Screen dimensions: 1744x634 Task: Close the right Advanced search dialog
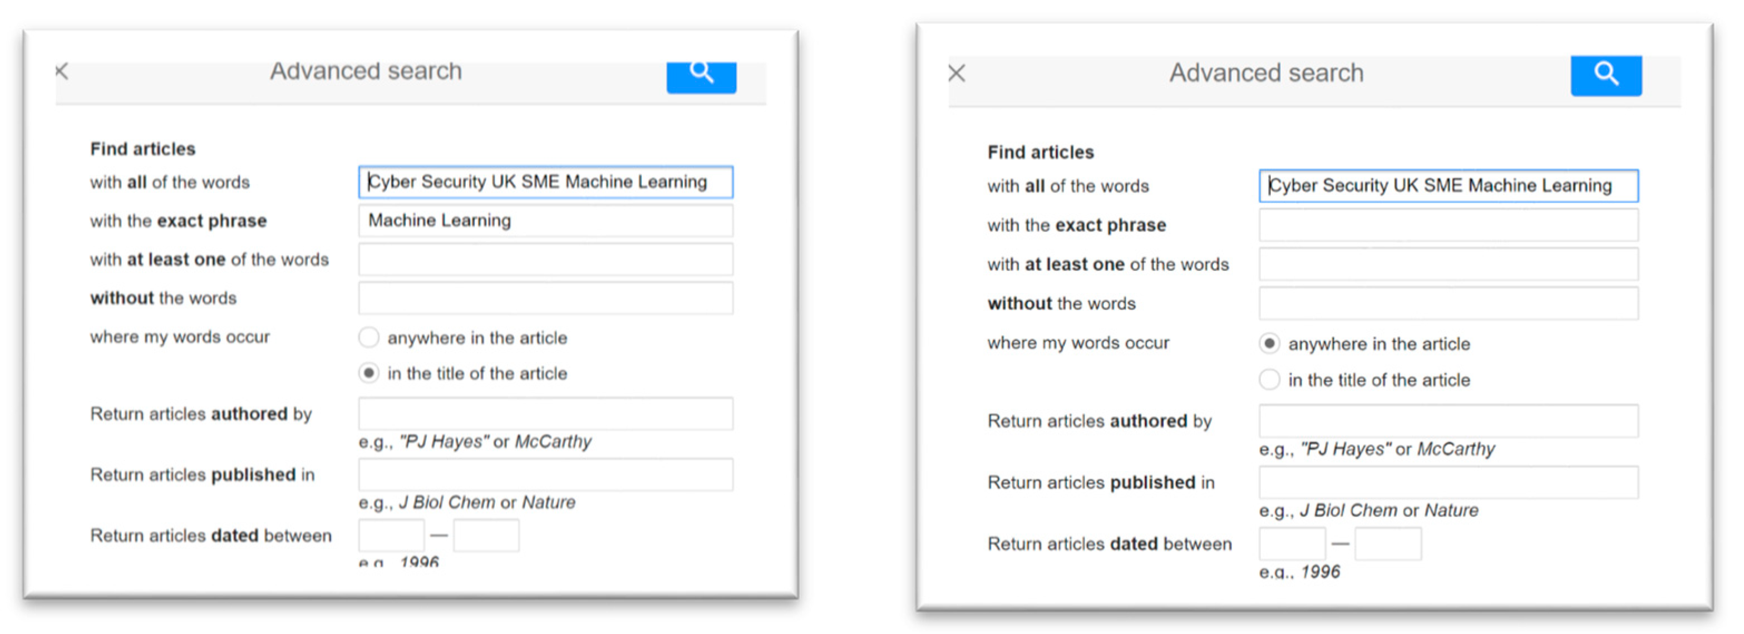[x=956, y=72]
